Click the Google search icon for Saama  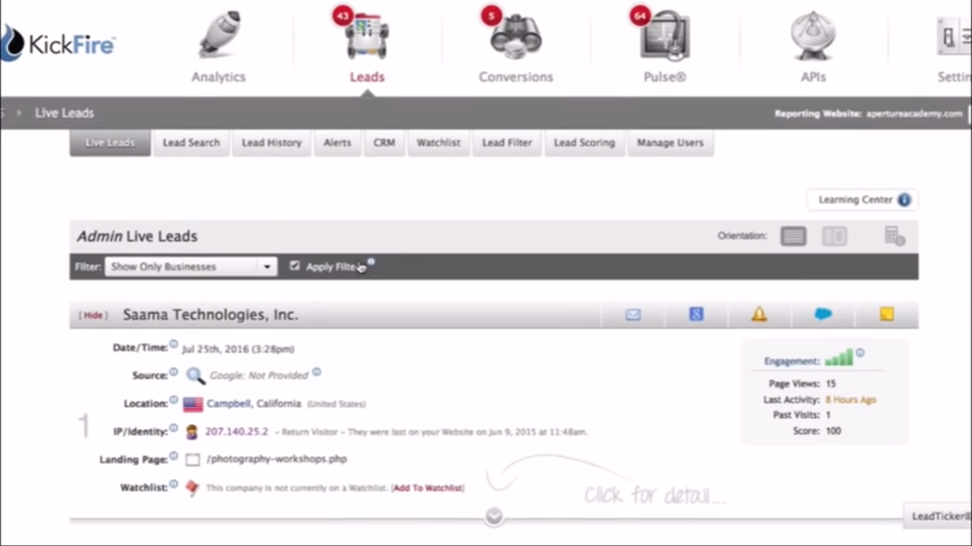click(x=696, y=314)
